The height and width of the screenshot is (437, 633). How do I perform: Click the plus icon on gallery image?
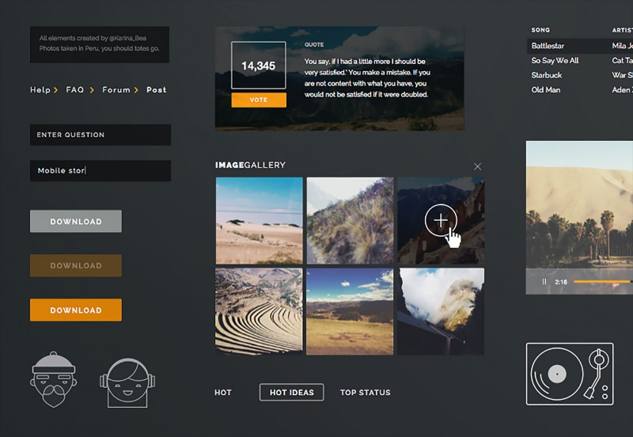441,220
